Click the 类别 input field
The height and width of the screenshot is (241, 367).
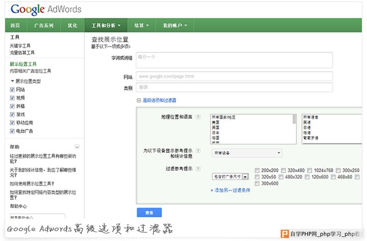click(234, 87)
